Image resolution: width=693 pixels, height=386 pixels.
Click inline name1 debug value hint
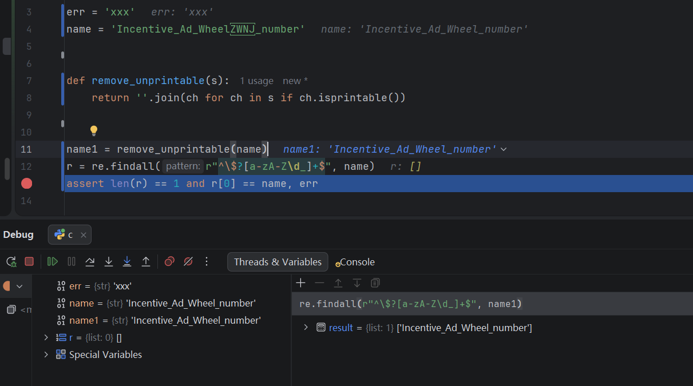pos(390,149)
